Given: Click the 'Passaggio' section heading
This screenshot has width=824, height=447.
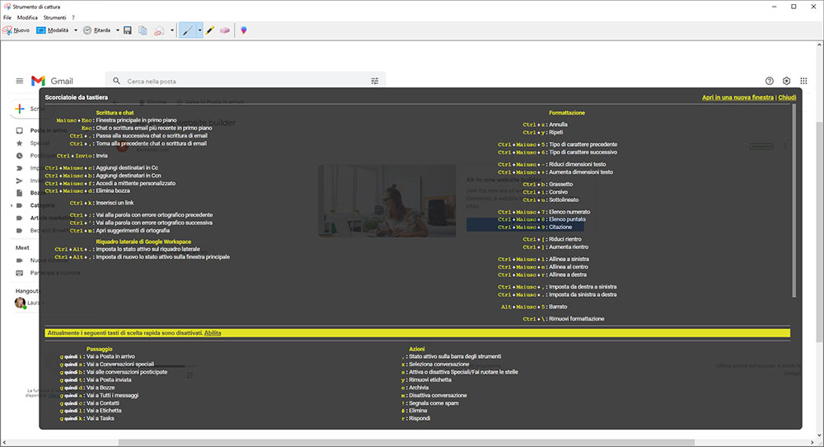Looking at the screenshot, I should click(x=100, y=349).
